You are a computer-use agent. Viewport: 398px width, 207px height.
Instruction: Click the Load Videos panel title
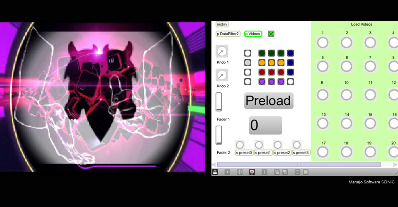(x=362, y=24)
